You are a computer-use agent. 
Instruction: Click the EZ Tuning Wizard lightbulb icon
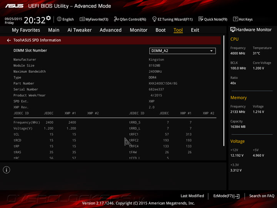point(154,19)
